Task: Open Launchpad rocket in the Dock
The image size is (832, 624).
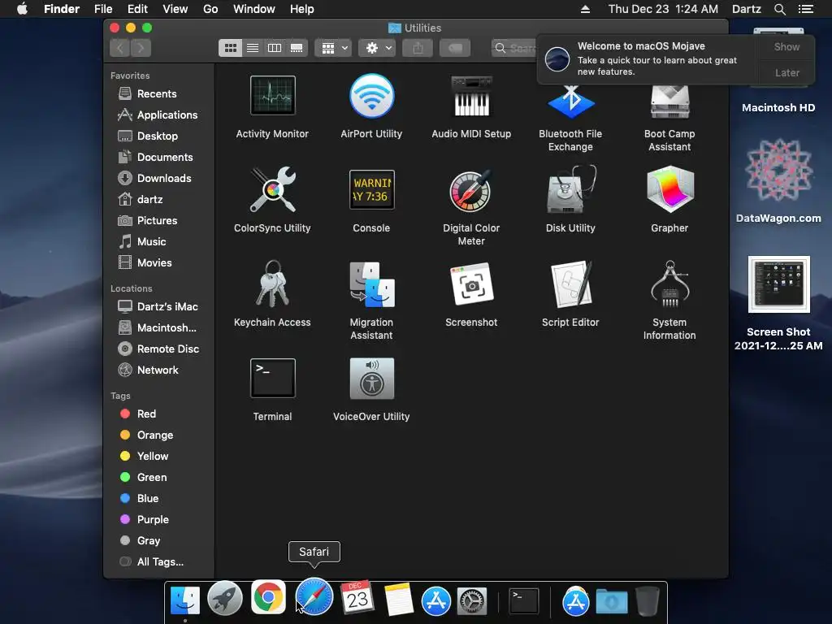Action: click(x=225, y=598)
